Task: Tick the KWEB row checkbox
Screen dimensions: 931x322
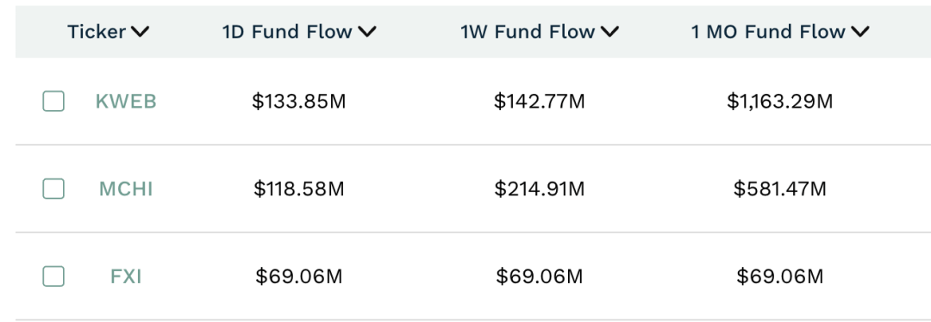Action: pos(53,102)
